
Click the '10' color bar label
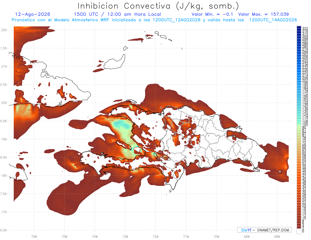[x=304, y=219]
